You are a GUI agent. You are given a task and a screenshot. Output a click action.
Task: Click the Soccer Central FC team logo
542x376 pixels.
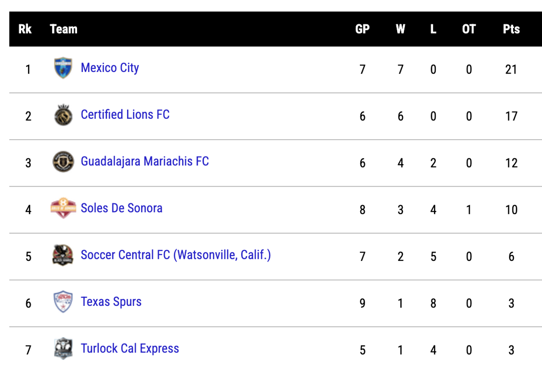63,255
